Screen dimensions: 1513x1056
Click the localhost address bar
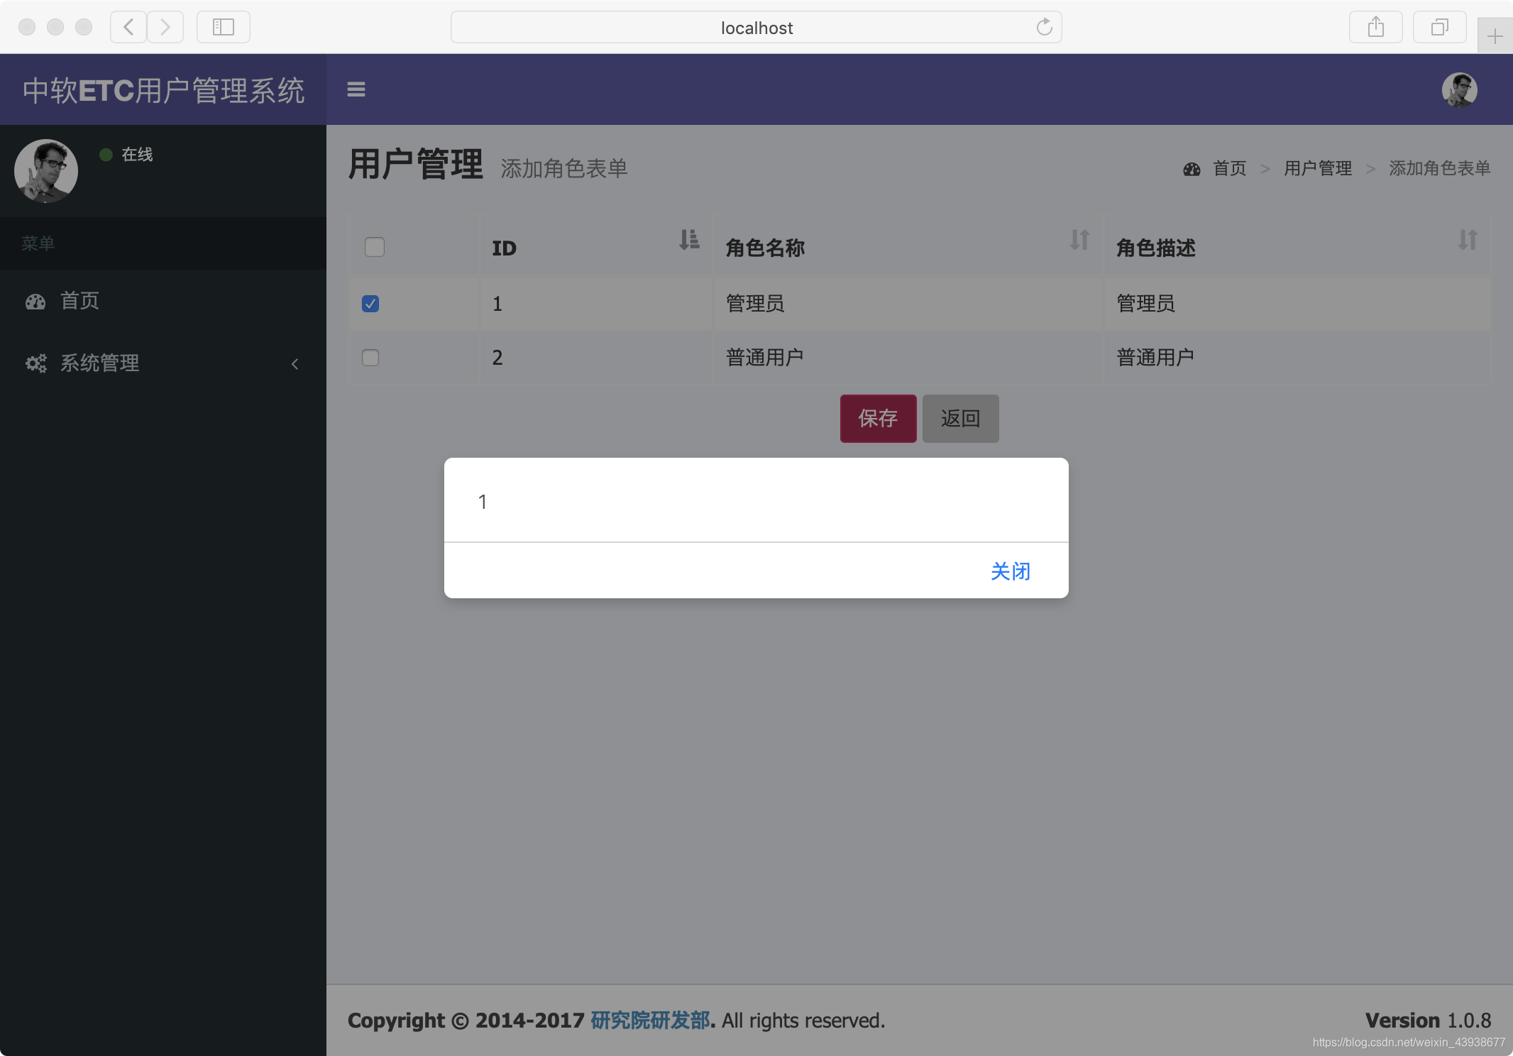tap(756, 27)
